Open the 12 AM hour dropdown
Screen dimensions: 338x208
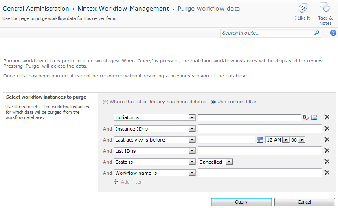coord(285,140)
